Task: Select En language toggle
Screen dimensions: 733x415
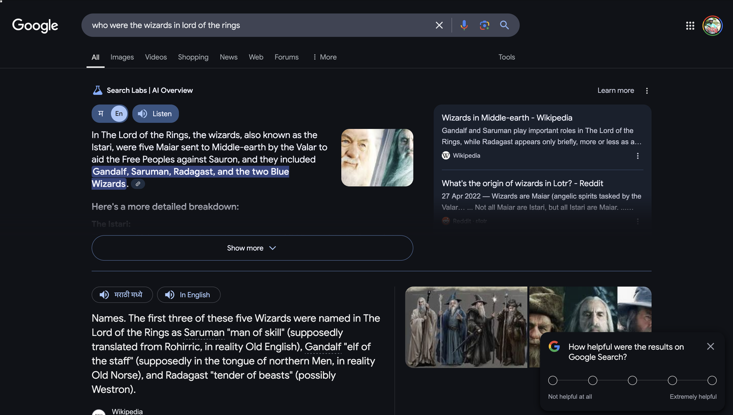Action: coord(119,114)
